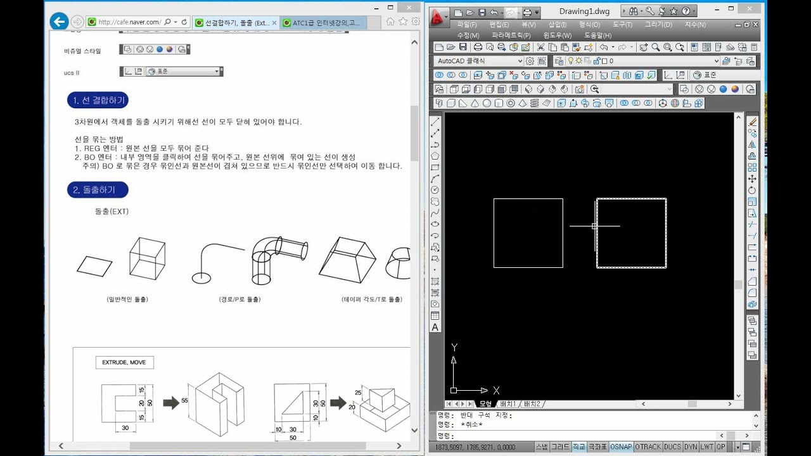The height and width of the screenshot is (456, 811).
Task: Select the Erase tool in modify toolbar
Action: pyautogui.click(x=753, y=122)
